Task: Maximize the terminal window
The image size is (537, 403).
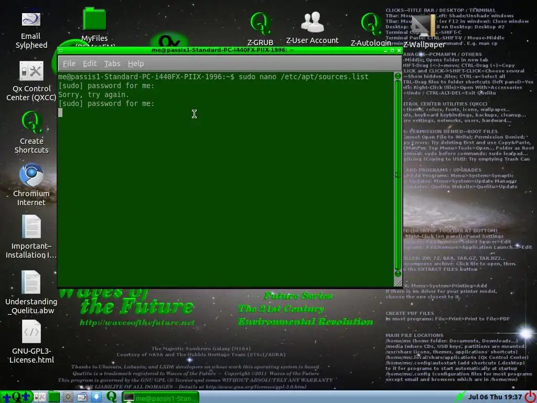Action: tap(392, 50)
